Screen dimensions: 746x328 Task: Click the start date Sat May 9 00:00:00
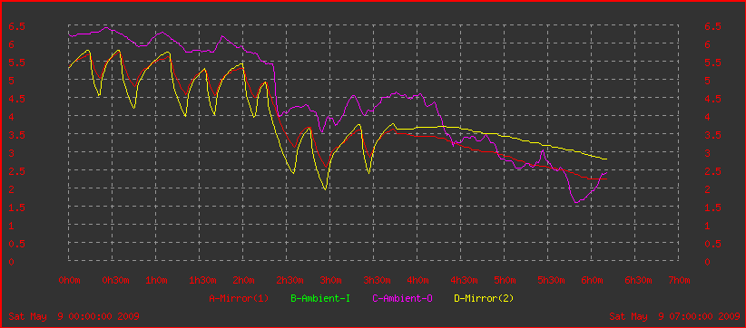tap(74, 316)
